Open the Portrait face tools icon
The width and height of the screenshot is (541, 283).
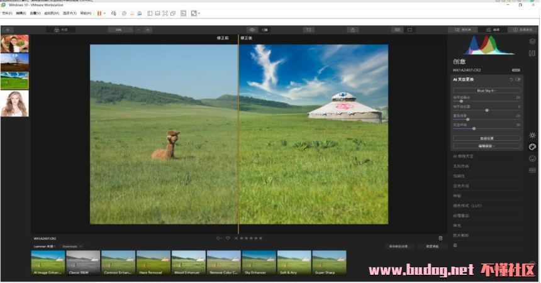click(x=532, y=158)
